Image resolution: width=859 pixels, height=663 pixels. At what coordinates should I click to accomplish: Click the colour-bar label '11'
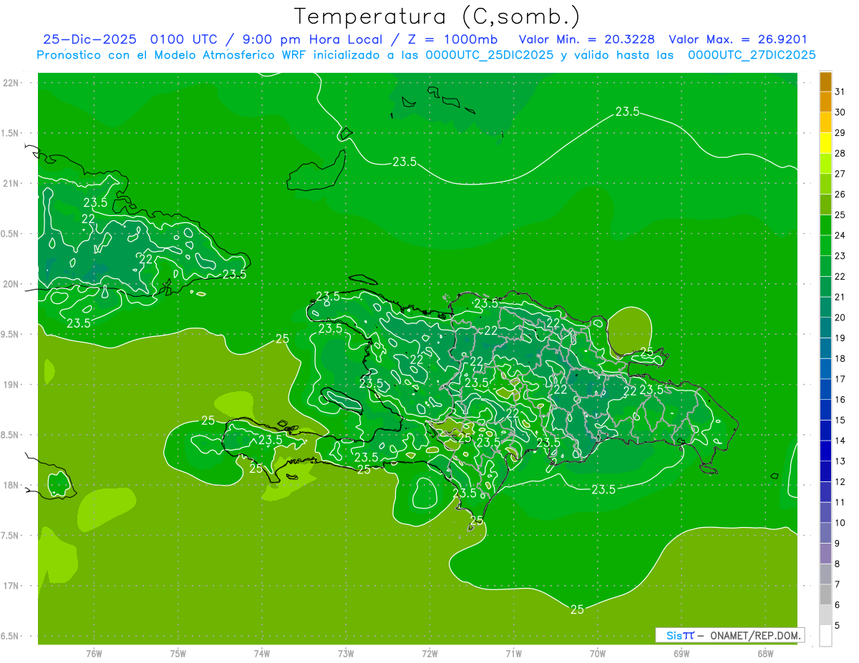(x=840, y=502)
